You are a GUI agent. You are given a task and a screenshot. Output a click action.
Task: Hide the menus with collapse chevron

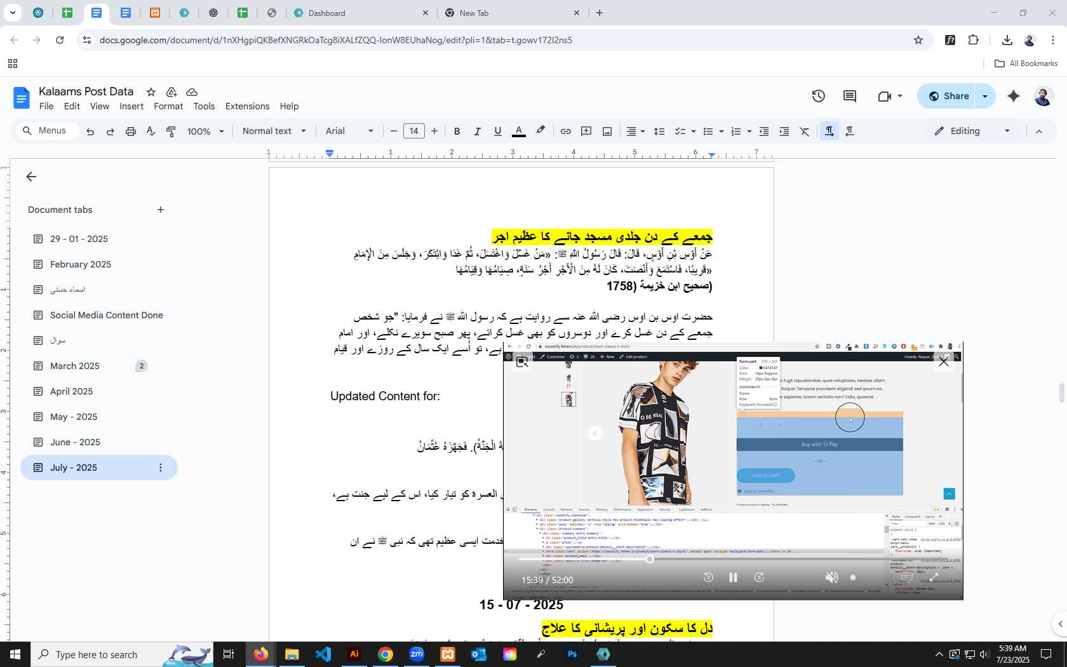1039,131
